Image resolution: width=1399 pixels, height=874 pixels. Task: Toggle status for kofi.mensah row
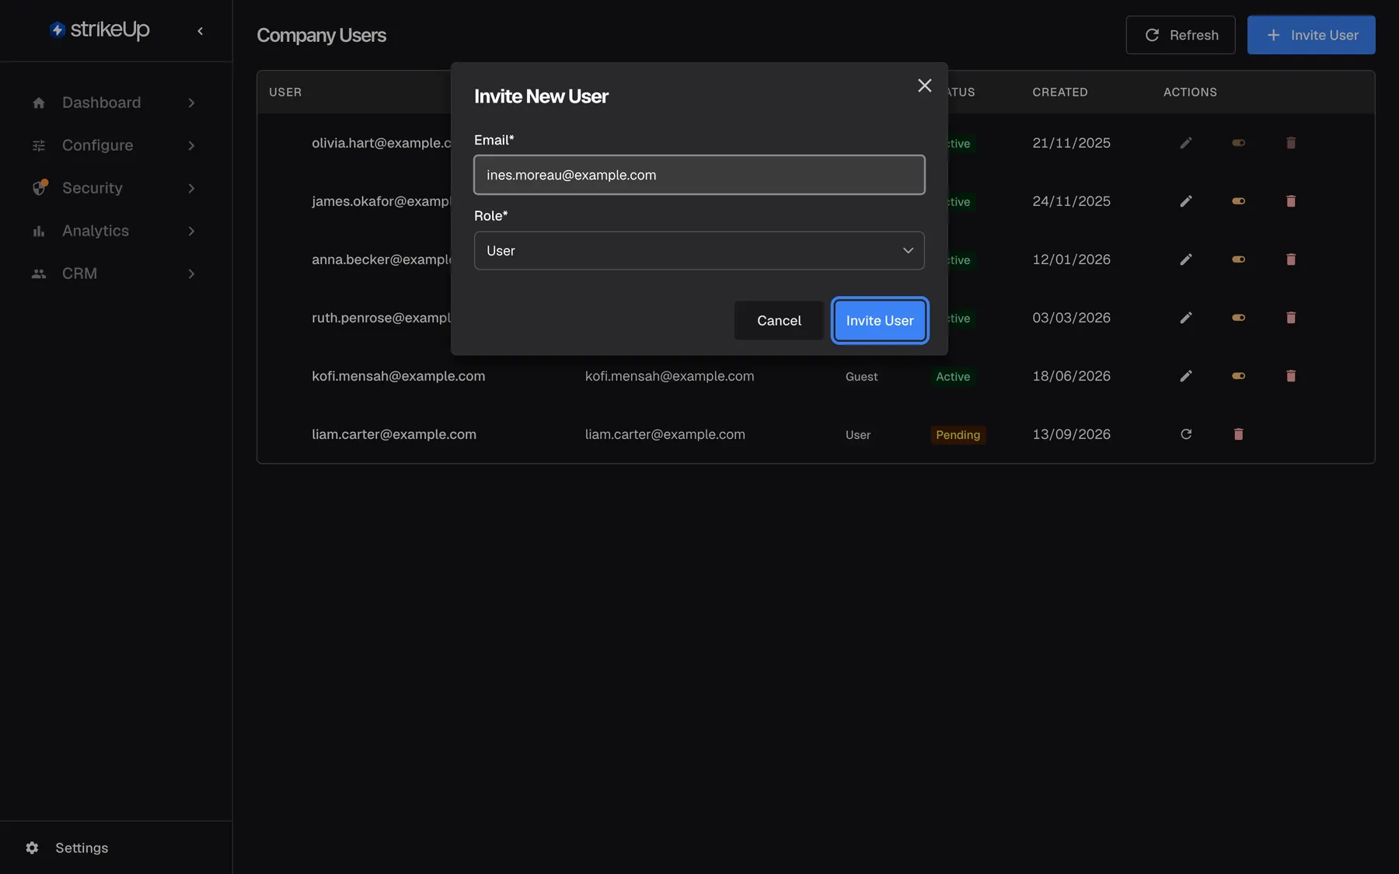tap(1238, 376)
